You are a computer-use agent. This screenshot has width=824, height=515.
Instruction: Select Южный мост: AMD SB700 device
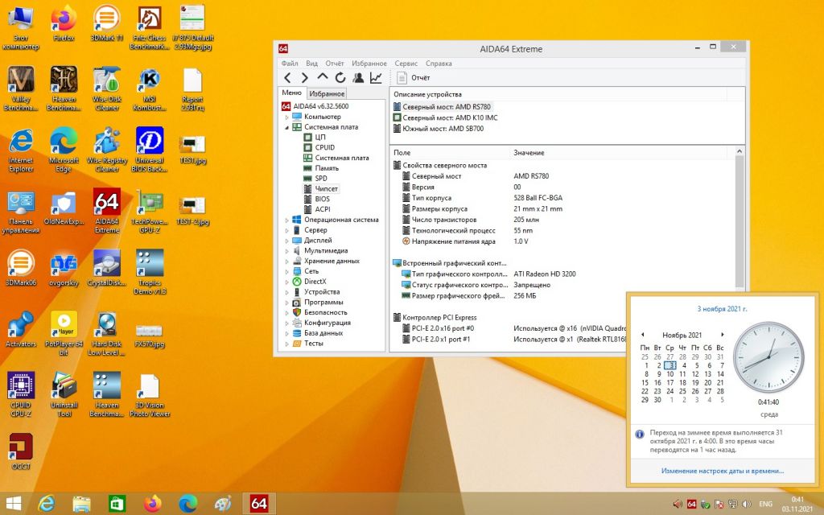coord(439,129)
